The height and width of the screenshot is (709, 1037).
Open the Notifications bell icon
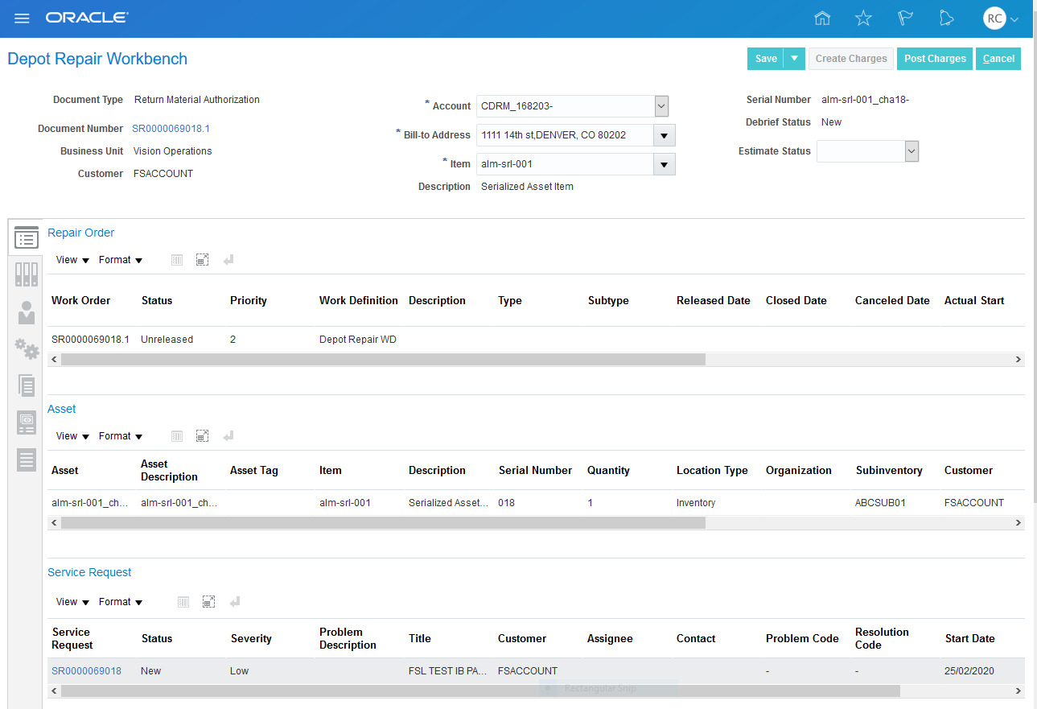click(947, 19)
